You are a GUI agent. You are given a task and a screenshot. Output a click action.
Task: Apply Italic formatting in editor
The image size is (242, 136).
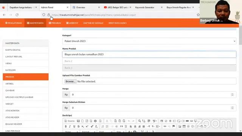click(x=70, y=127)
